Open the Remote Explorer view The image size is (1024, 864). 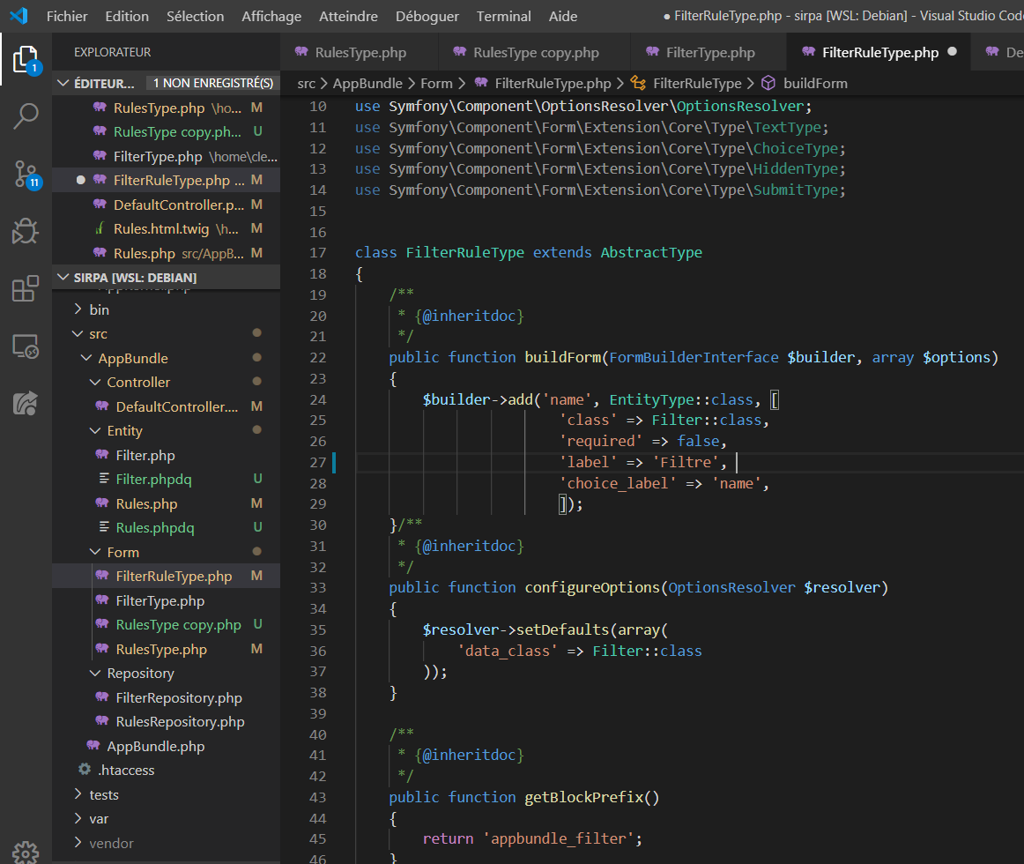[x=26, y=347]
